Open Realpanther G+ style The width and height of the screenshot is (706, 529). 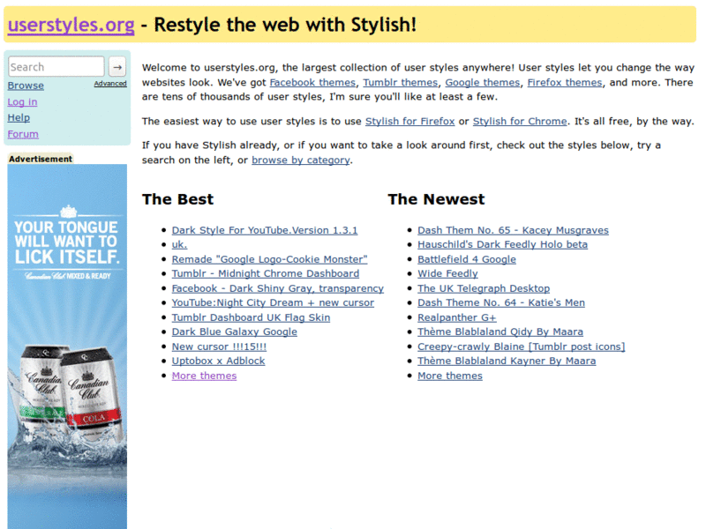457,317
